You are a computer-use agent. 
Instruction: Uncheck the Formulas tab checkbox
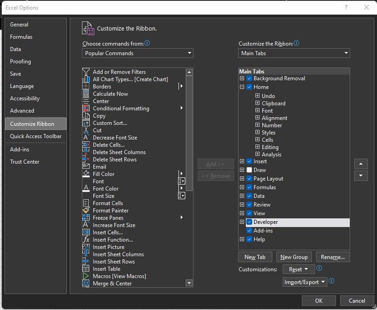tap(249, 187)
